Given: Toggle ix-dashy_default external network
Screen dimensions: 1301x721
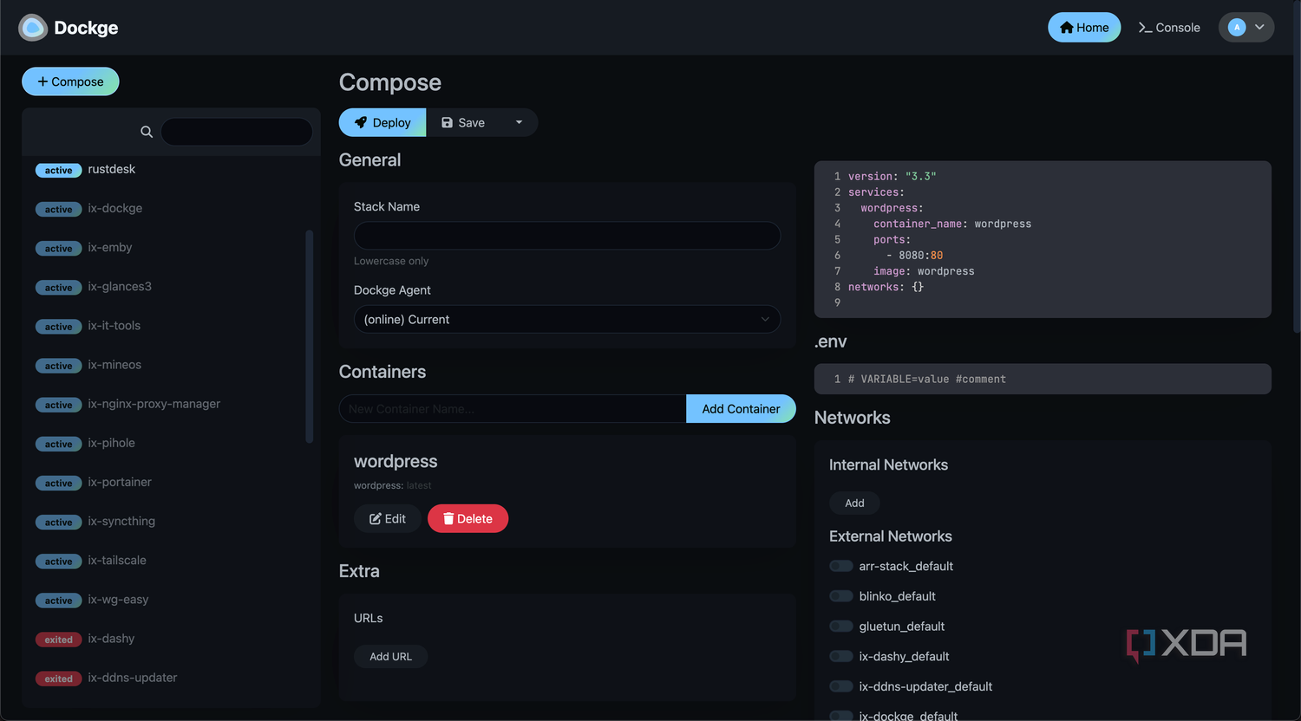Looking at the screenshot, I should click(841, 656).
